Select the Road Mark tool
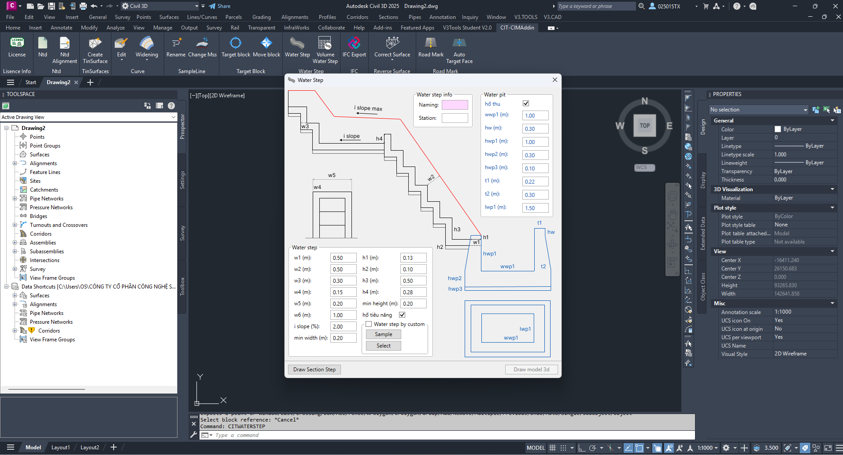843x455 pixels. point(431,47)
